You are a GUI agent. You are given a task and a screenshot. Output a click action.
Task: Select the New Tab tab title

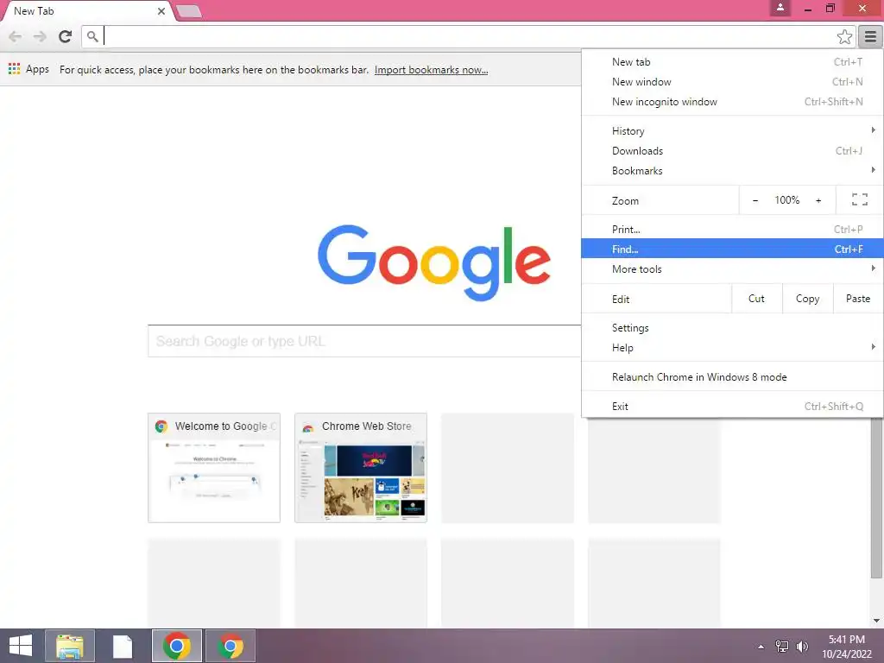pyautogui.click(x=34, y=11)
